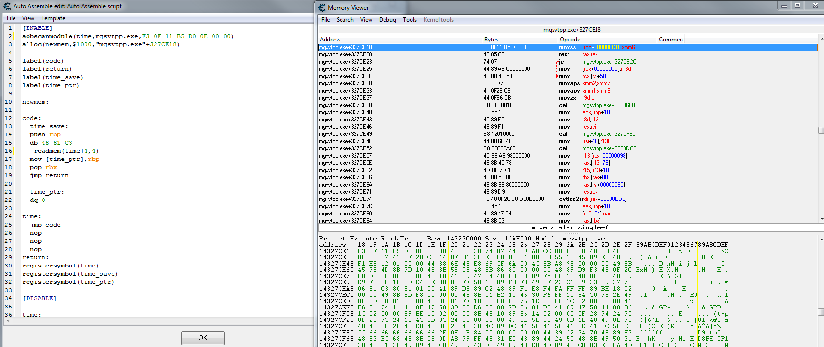Click the 'push rbp' instruction line
The image size is (824, 347).
pos(45,134)
